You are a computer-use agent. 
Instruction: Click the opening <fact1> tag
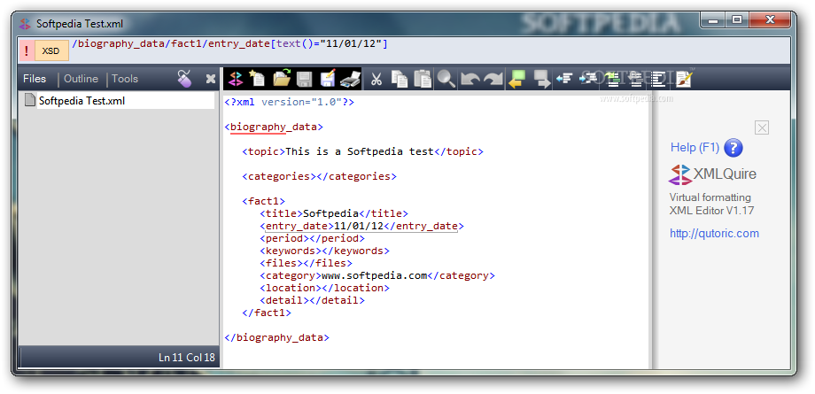click(263, 201)
